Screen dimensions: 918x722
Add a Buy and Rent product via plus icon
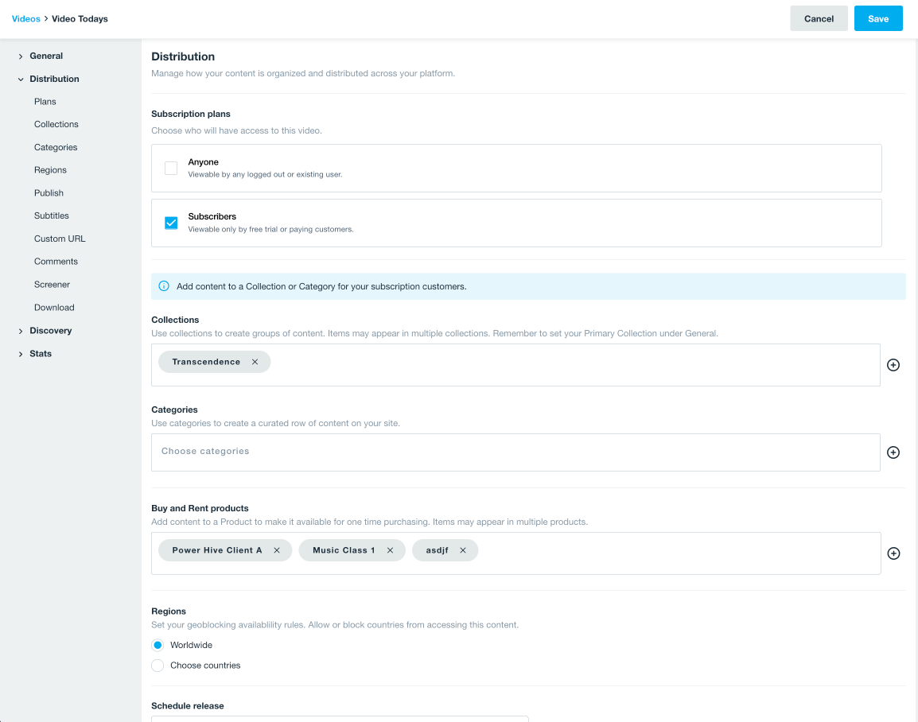[x=893, y=553]
